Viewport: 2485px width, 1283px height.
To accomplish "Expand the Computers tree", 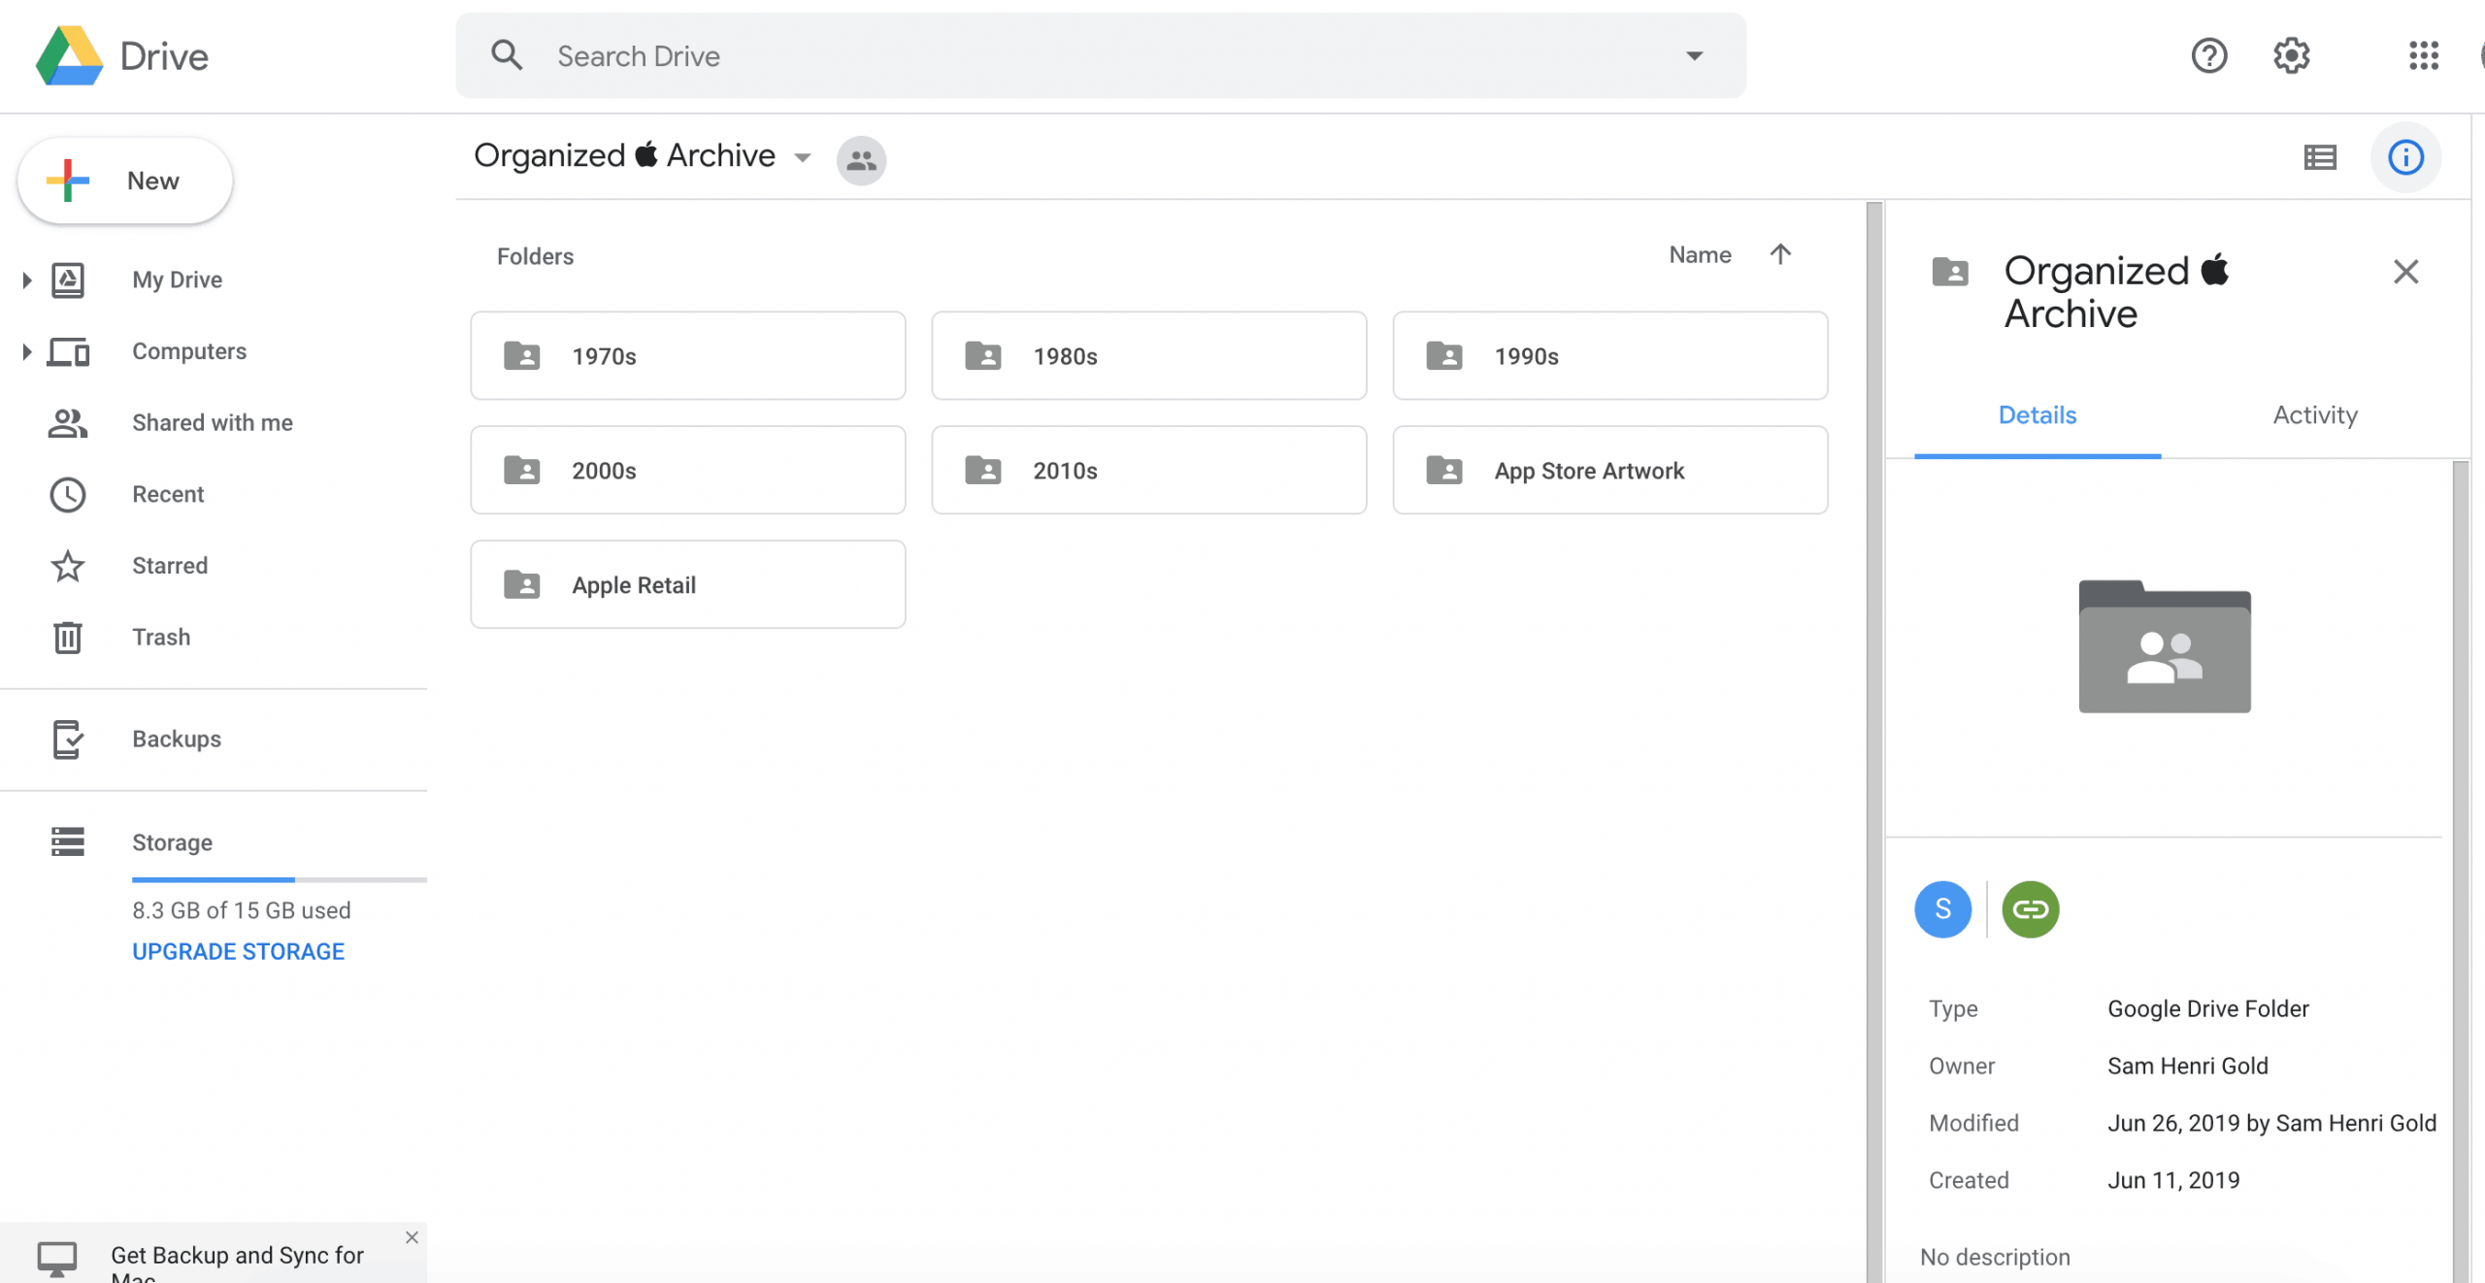I will coord(27,351).
